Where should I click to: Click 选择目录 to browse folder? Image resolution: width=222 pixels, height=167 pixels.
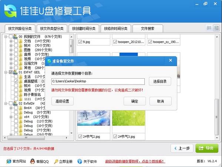pos(160,81)
